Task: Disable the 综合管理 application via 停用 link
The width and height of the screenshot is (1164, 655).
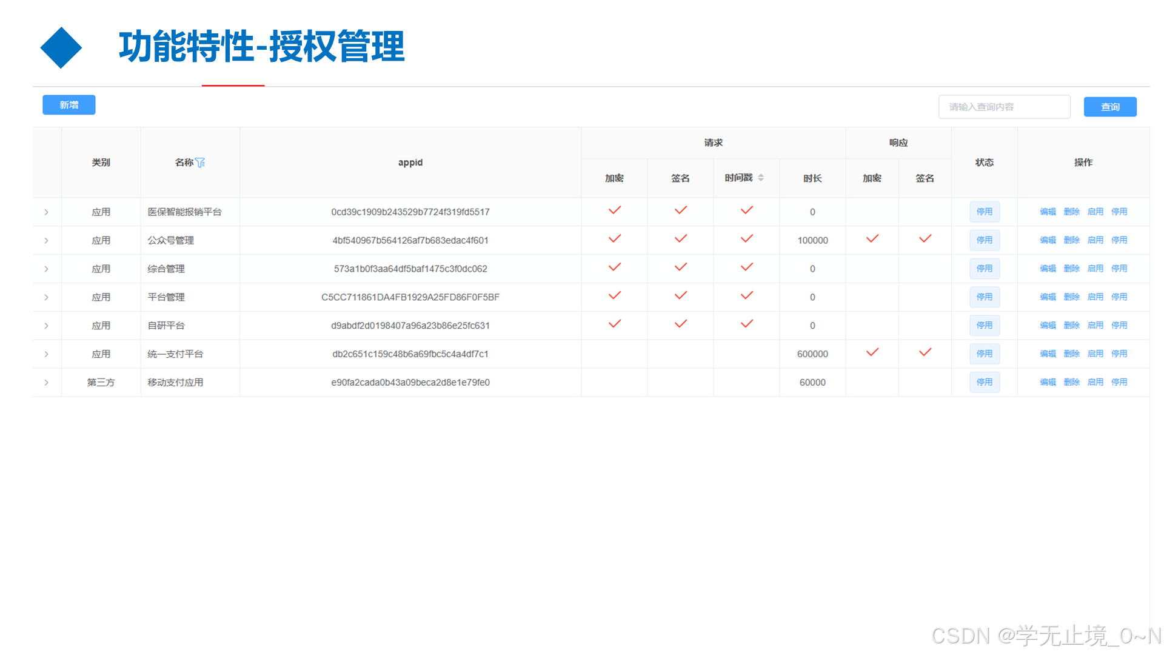Action: point(1119,269)
